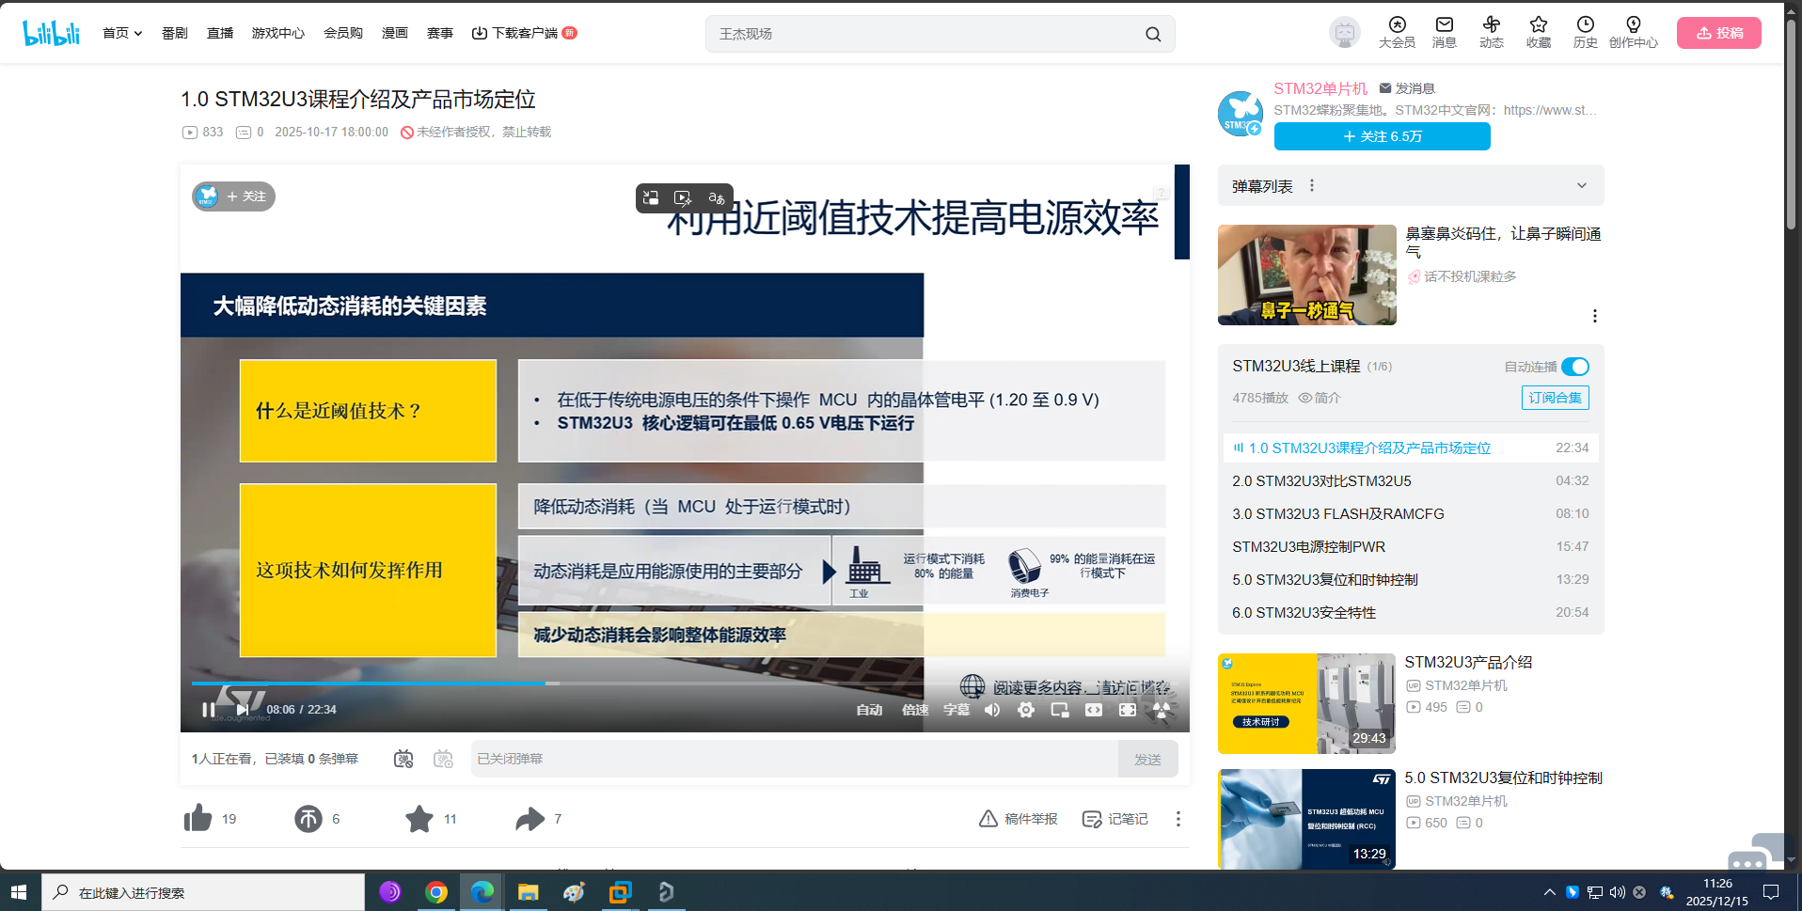Click the thumbs-up like icon
The height and width of the screenshot is (911, 1802).
click(198, 819)
